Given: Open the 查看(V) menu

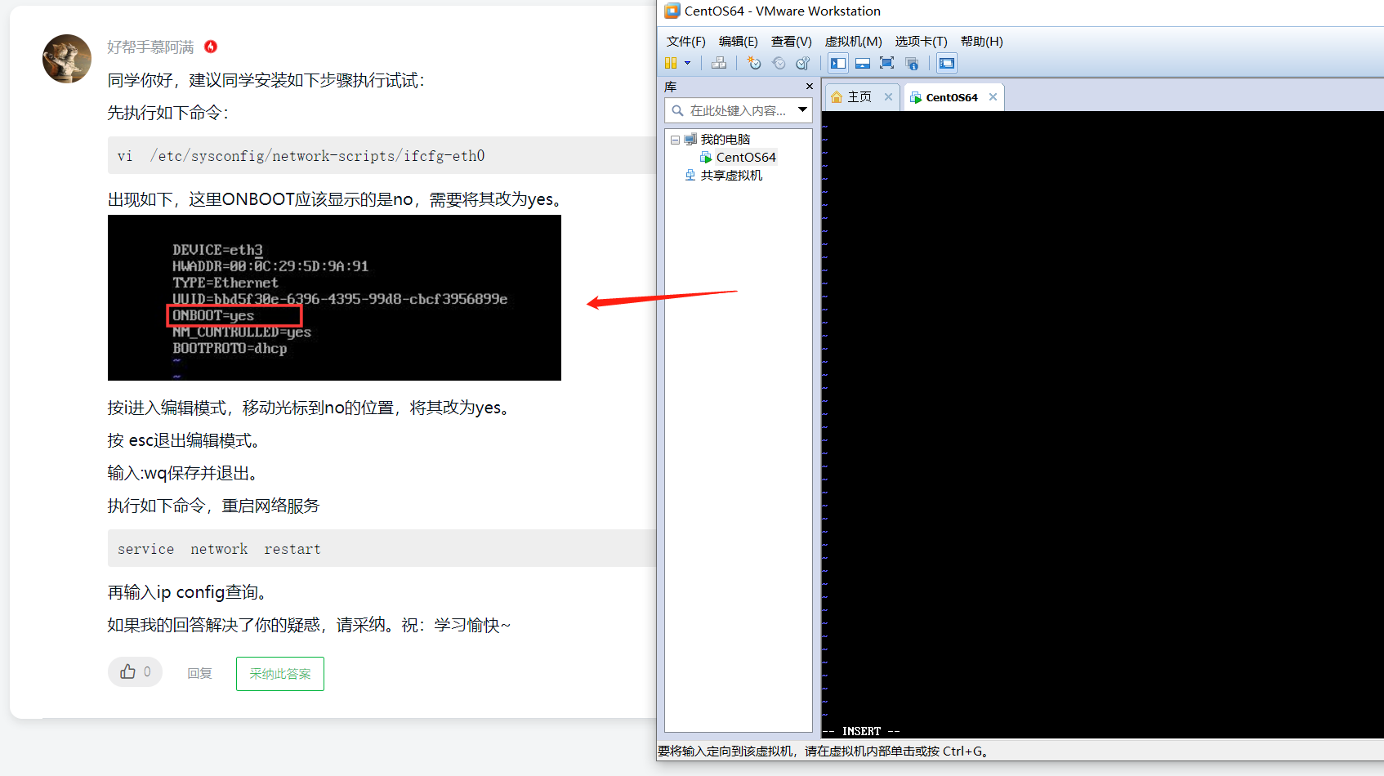Looking at the screenshot, I should pos(792,42).
